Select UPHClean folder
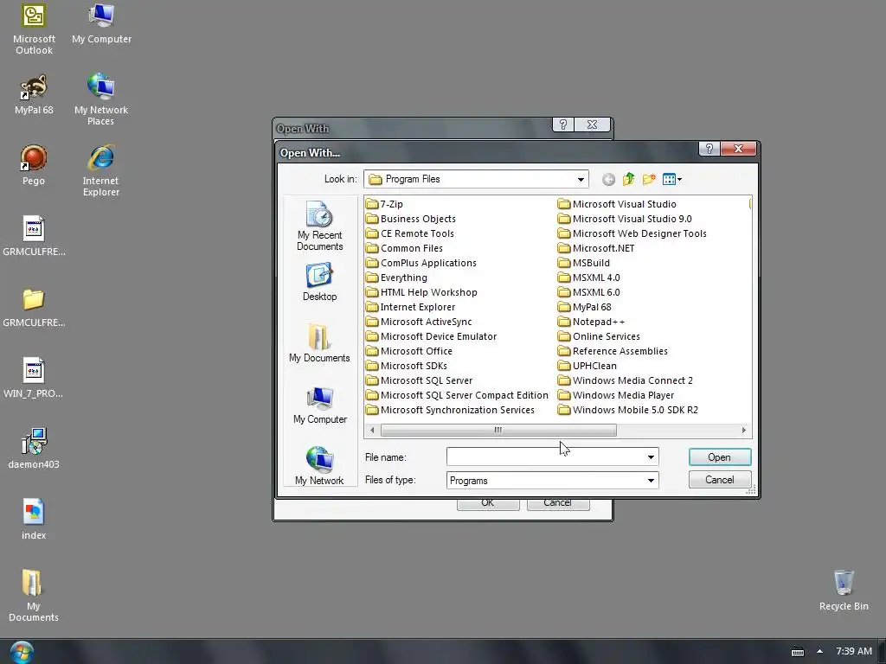886x664 pixels. coord(587,366)
